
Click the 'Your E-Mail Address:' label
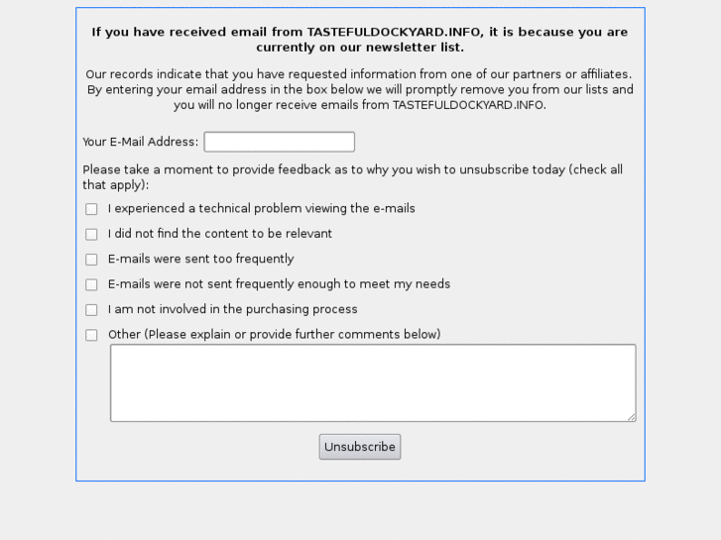pos(141,142)
